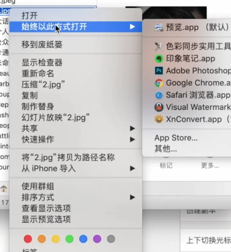Select 显示检查器 menu item

click(76, 62)
